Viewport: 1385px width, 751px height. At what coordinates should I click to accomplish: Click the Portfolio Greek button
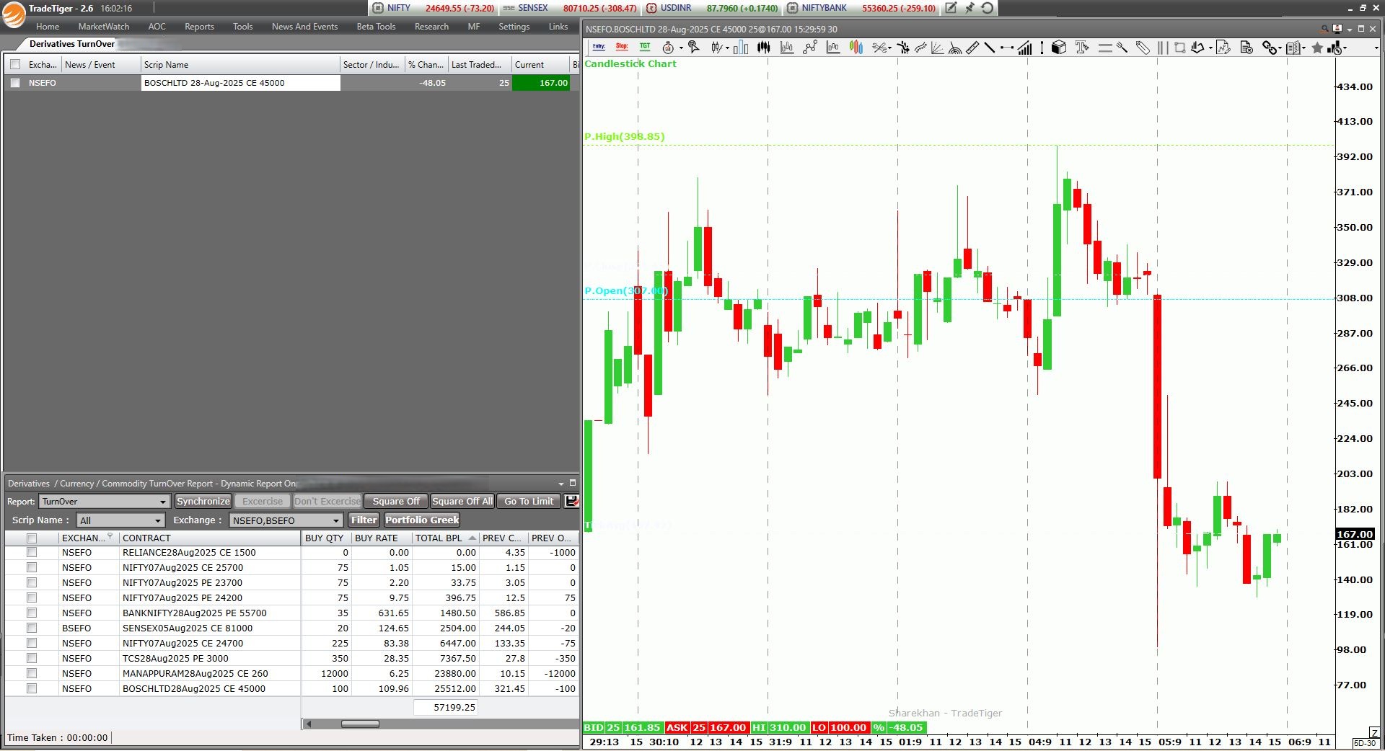tap(422, 520)
